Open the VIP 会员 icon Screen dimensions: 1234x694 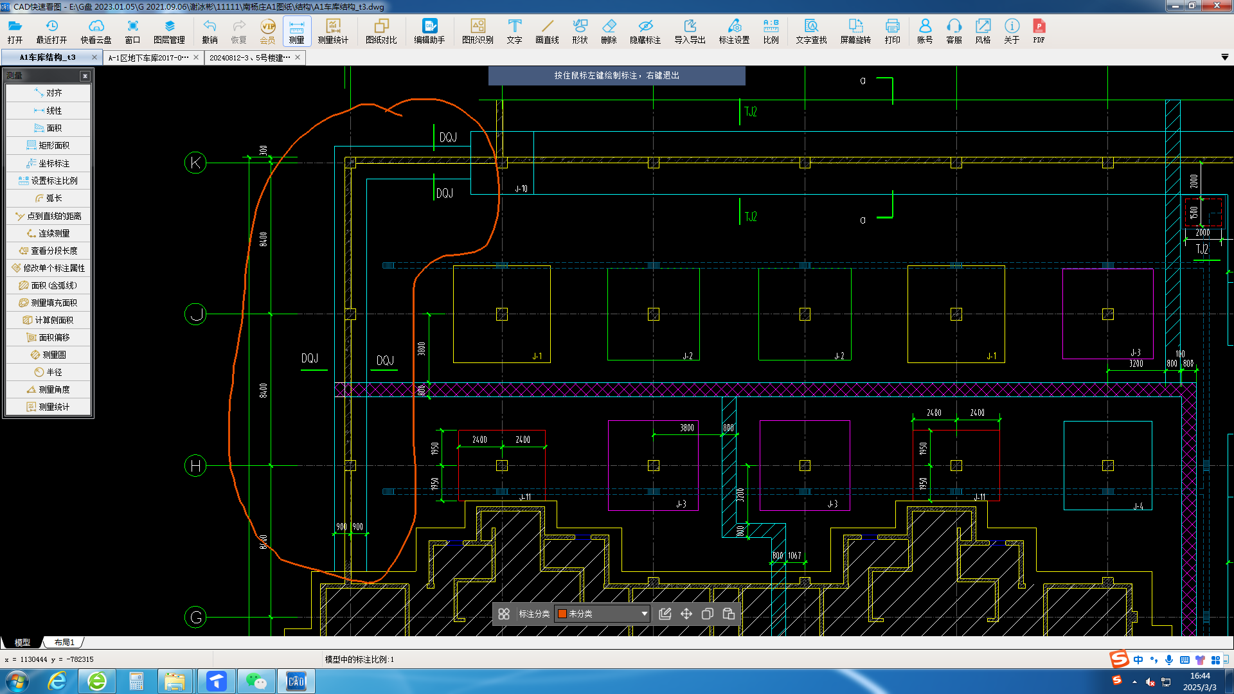(x=267, y=31)
